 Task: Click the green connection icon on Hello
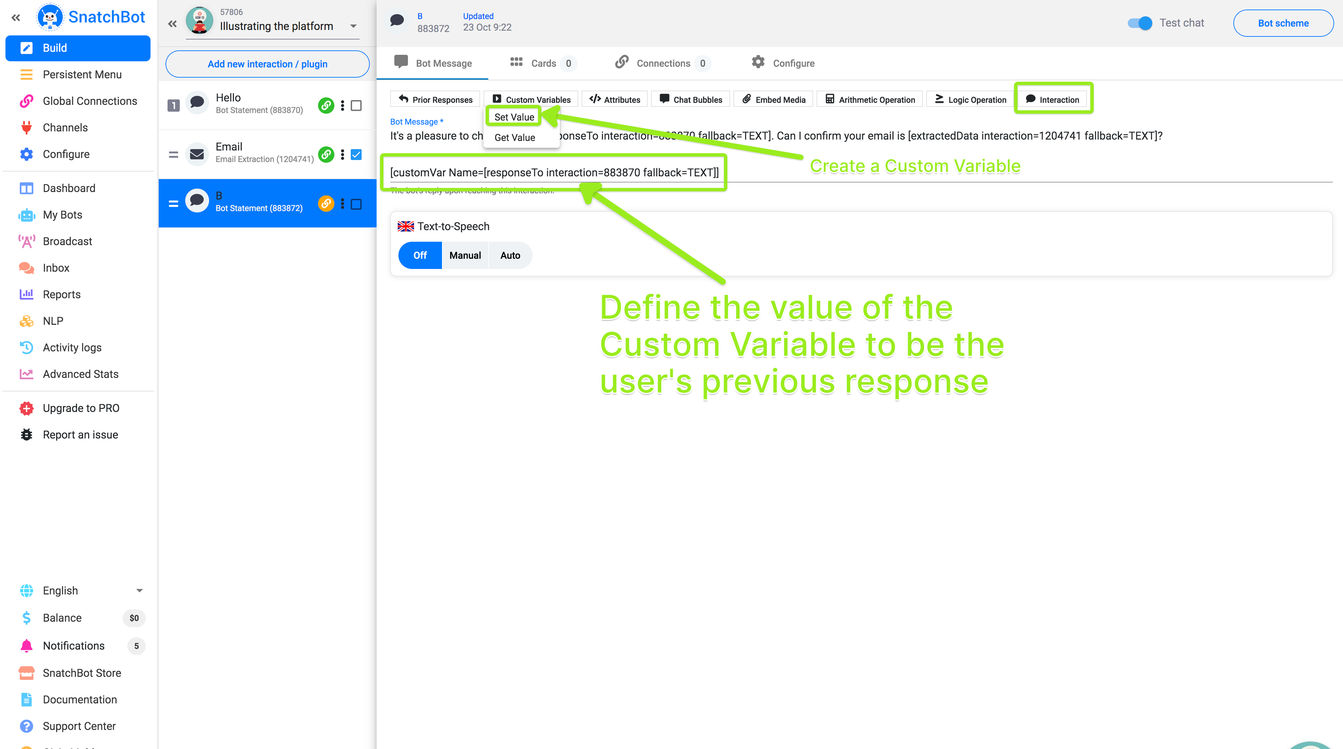coord(326,105)
